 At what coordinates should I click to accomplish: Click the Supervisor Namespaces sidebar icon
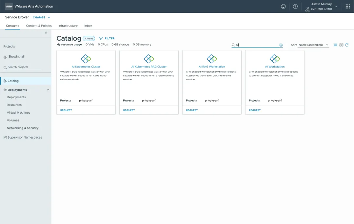coord(6,137)
